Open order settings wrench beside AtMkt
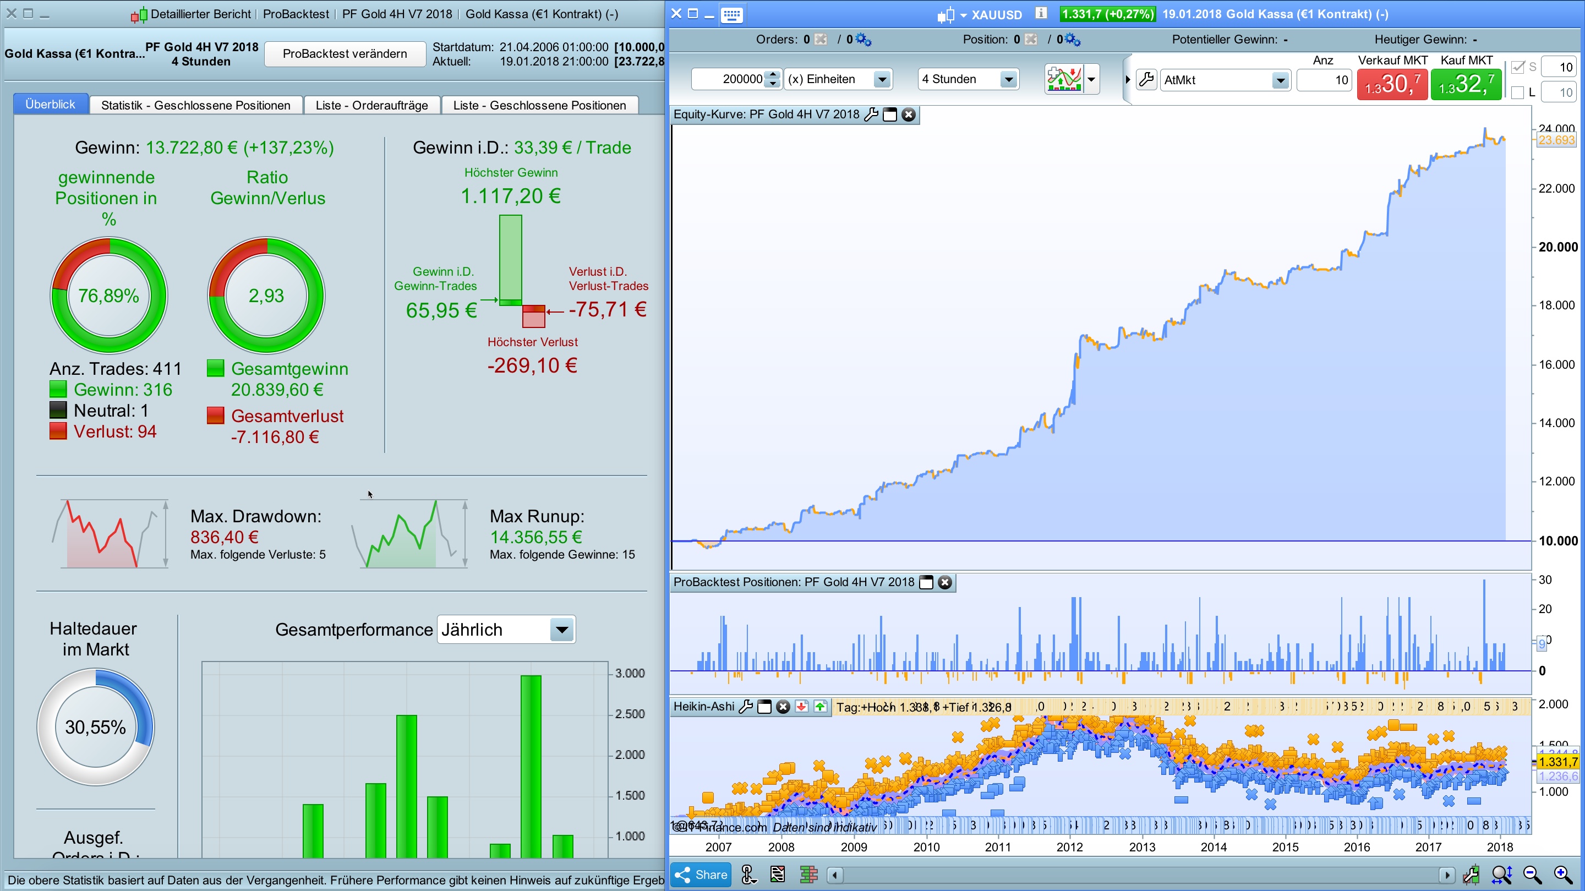 click(x=1146, y=79)
